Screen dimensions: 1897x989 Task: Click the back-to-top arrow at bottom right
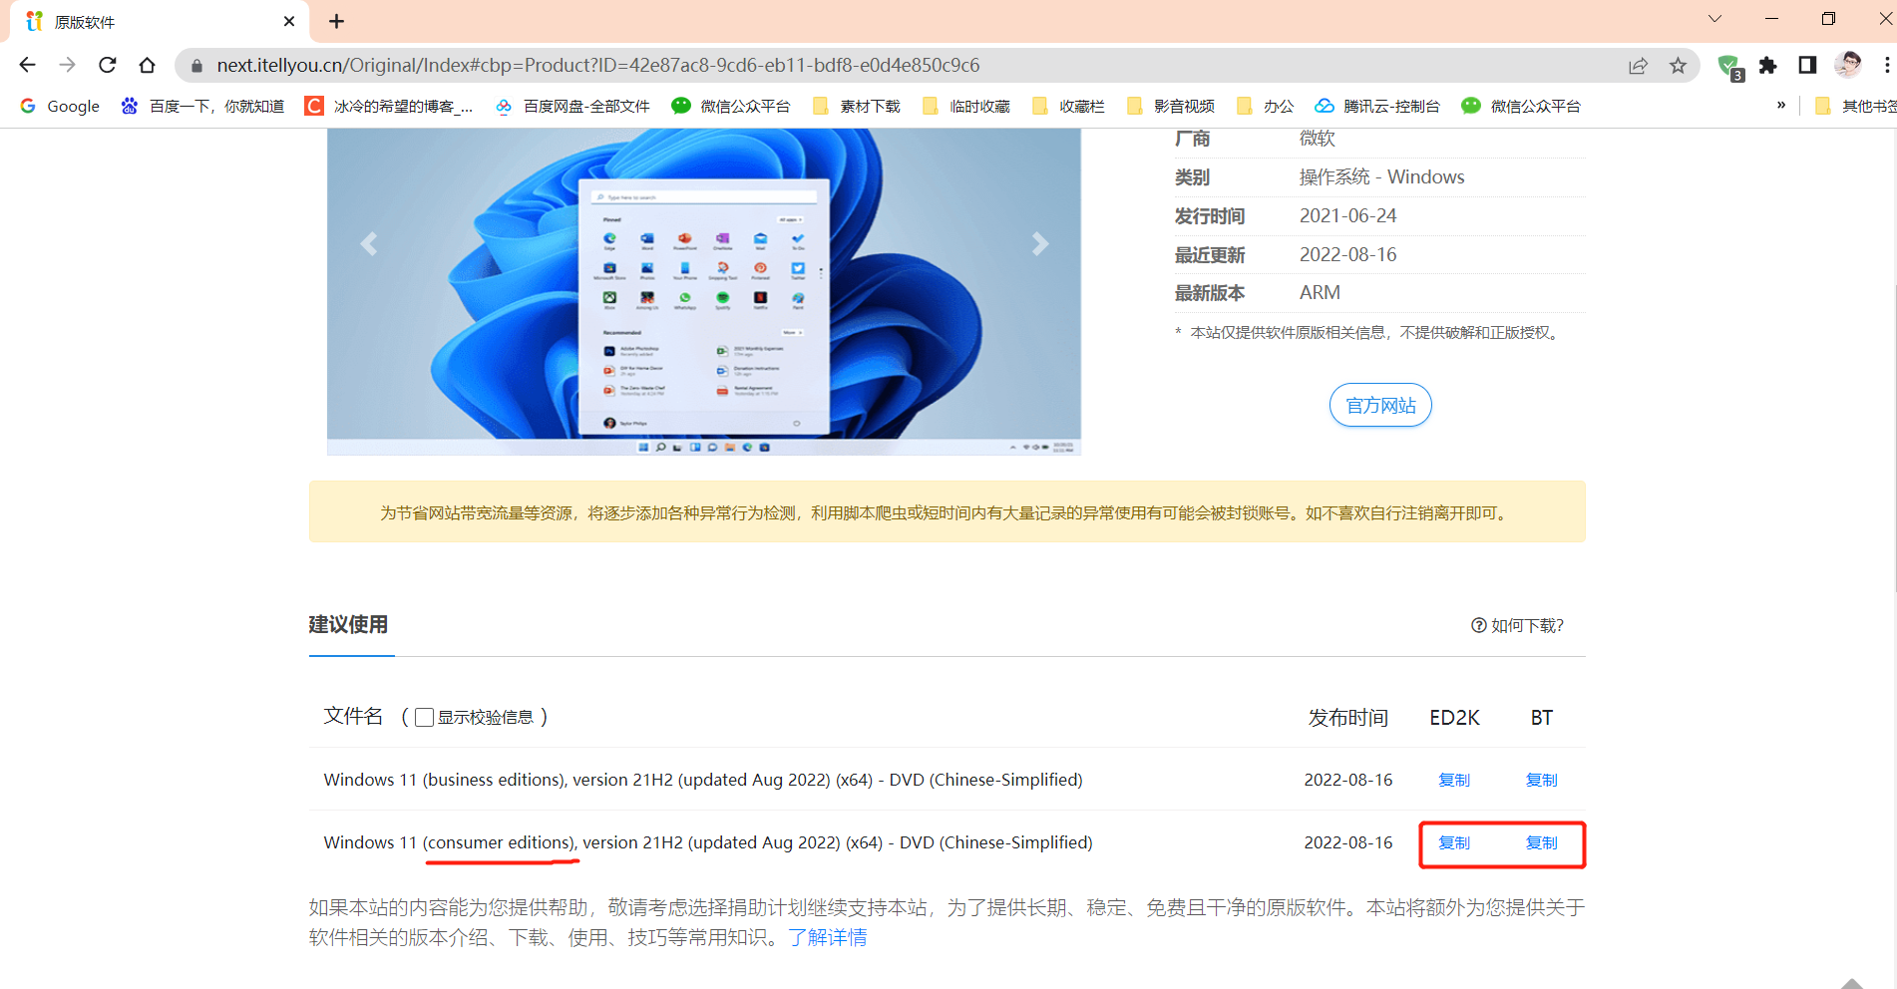coord(1852,982)
